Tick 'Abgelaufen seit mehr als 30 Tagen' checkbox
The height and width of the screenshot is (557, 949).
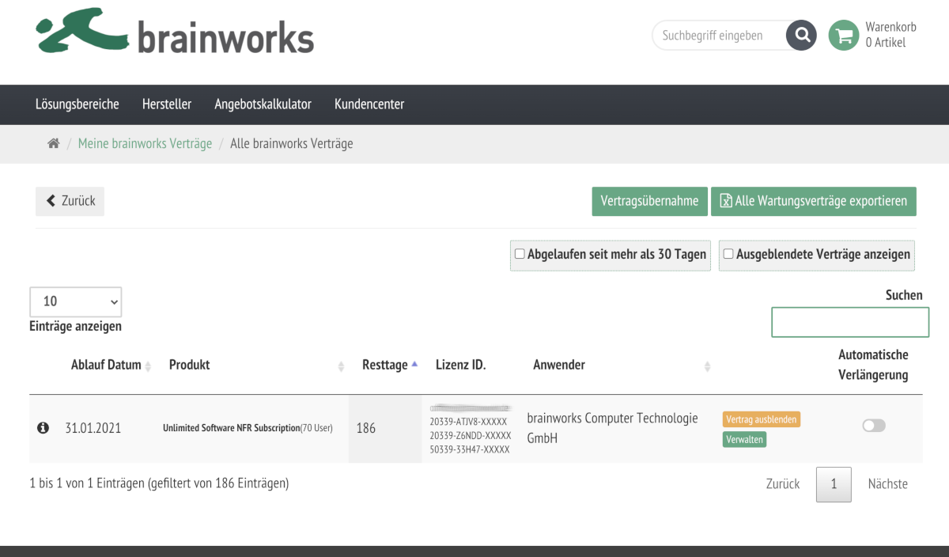click(x=520, y=254)
